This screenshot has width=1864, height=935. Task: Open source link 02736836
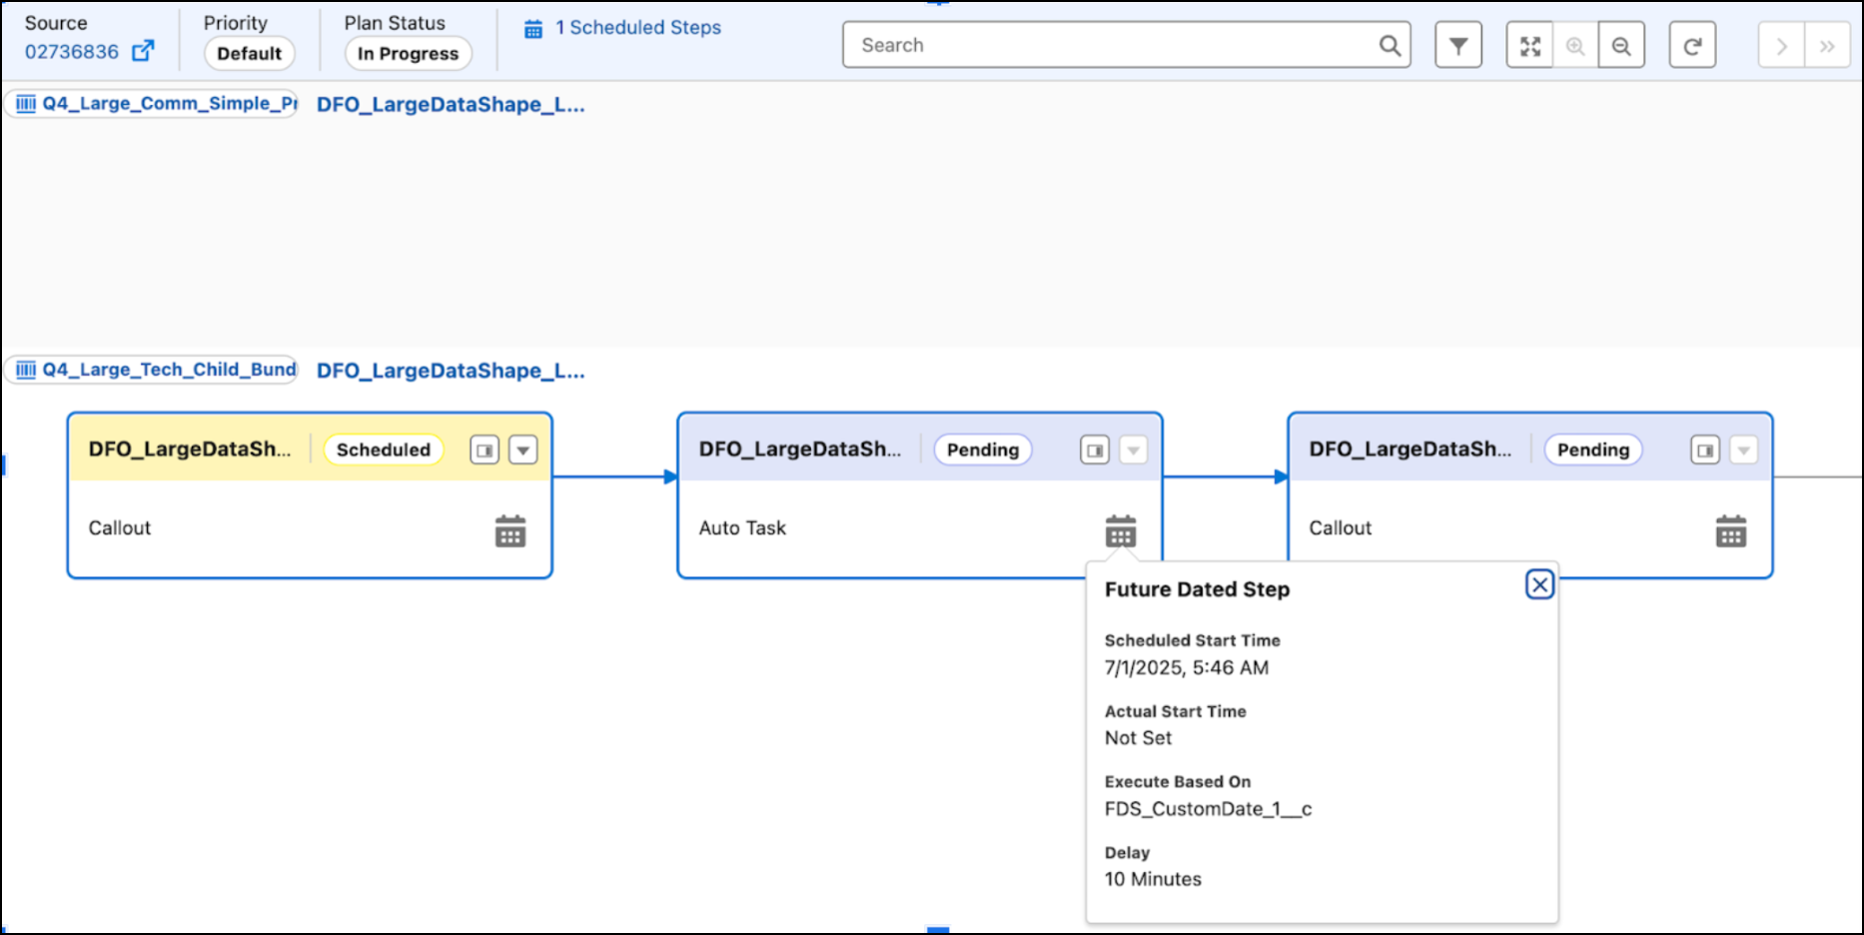72,52
